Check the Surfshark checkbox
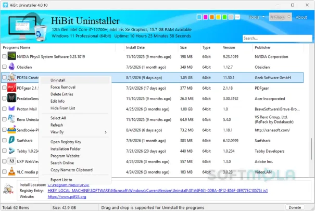 (x=4, y=140)
